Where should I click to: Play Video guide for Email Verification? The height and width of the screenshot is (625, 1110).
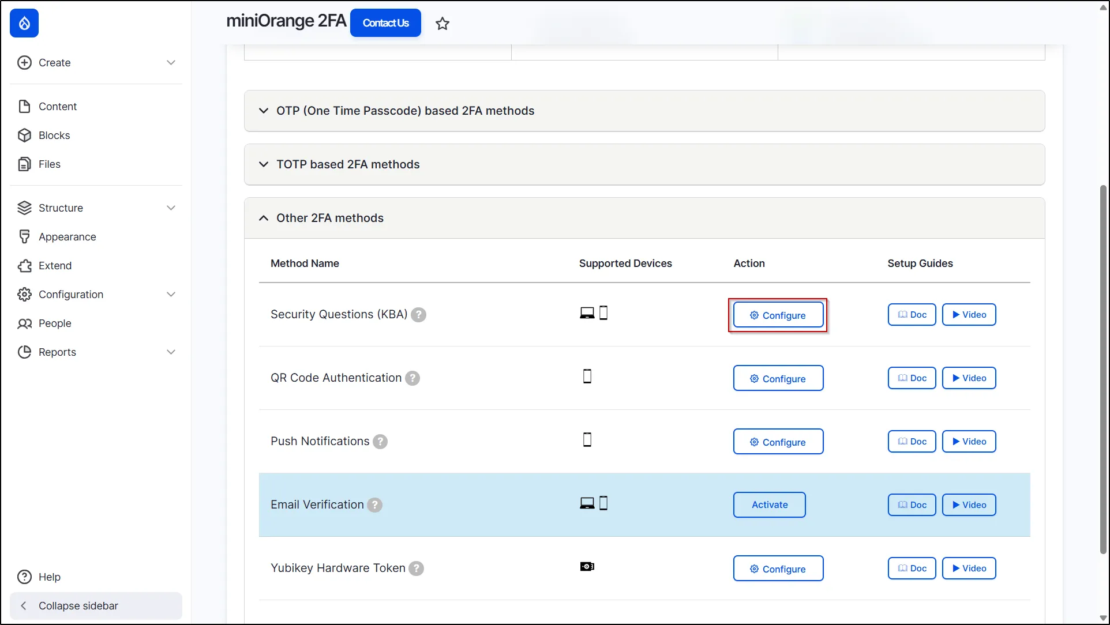click(969, 505)
